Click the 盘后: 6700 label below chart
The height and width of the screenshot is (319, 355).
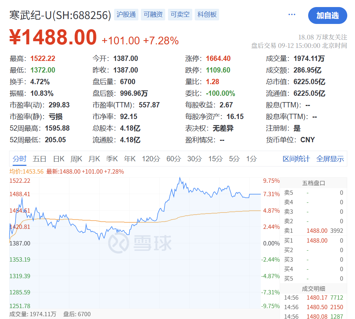coord(77,314)
